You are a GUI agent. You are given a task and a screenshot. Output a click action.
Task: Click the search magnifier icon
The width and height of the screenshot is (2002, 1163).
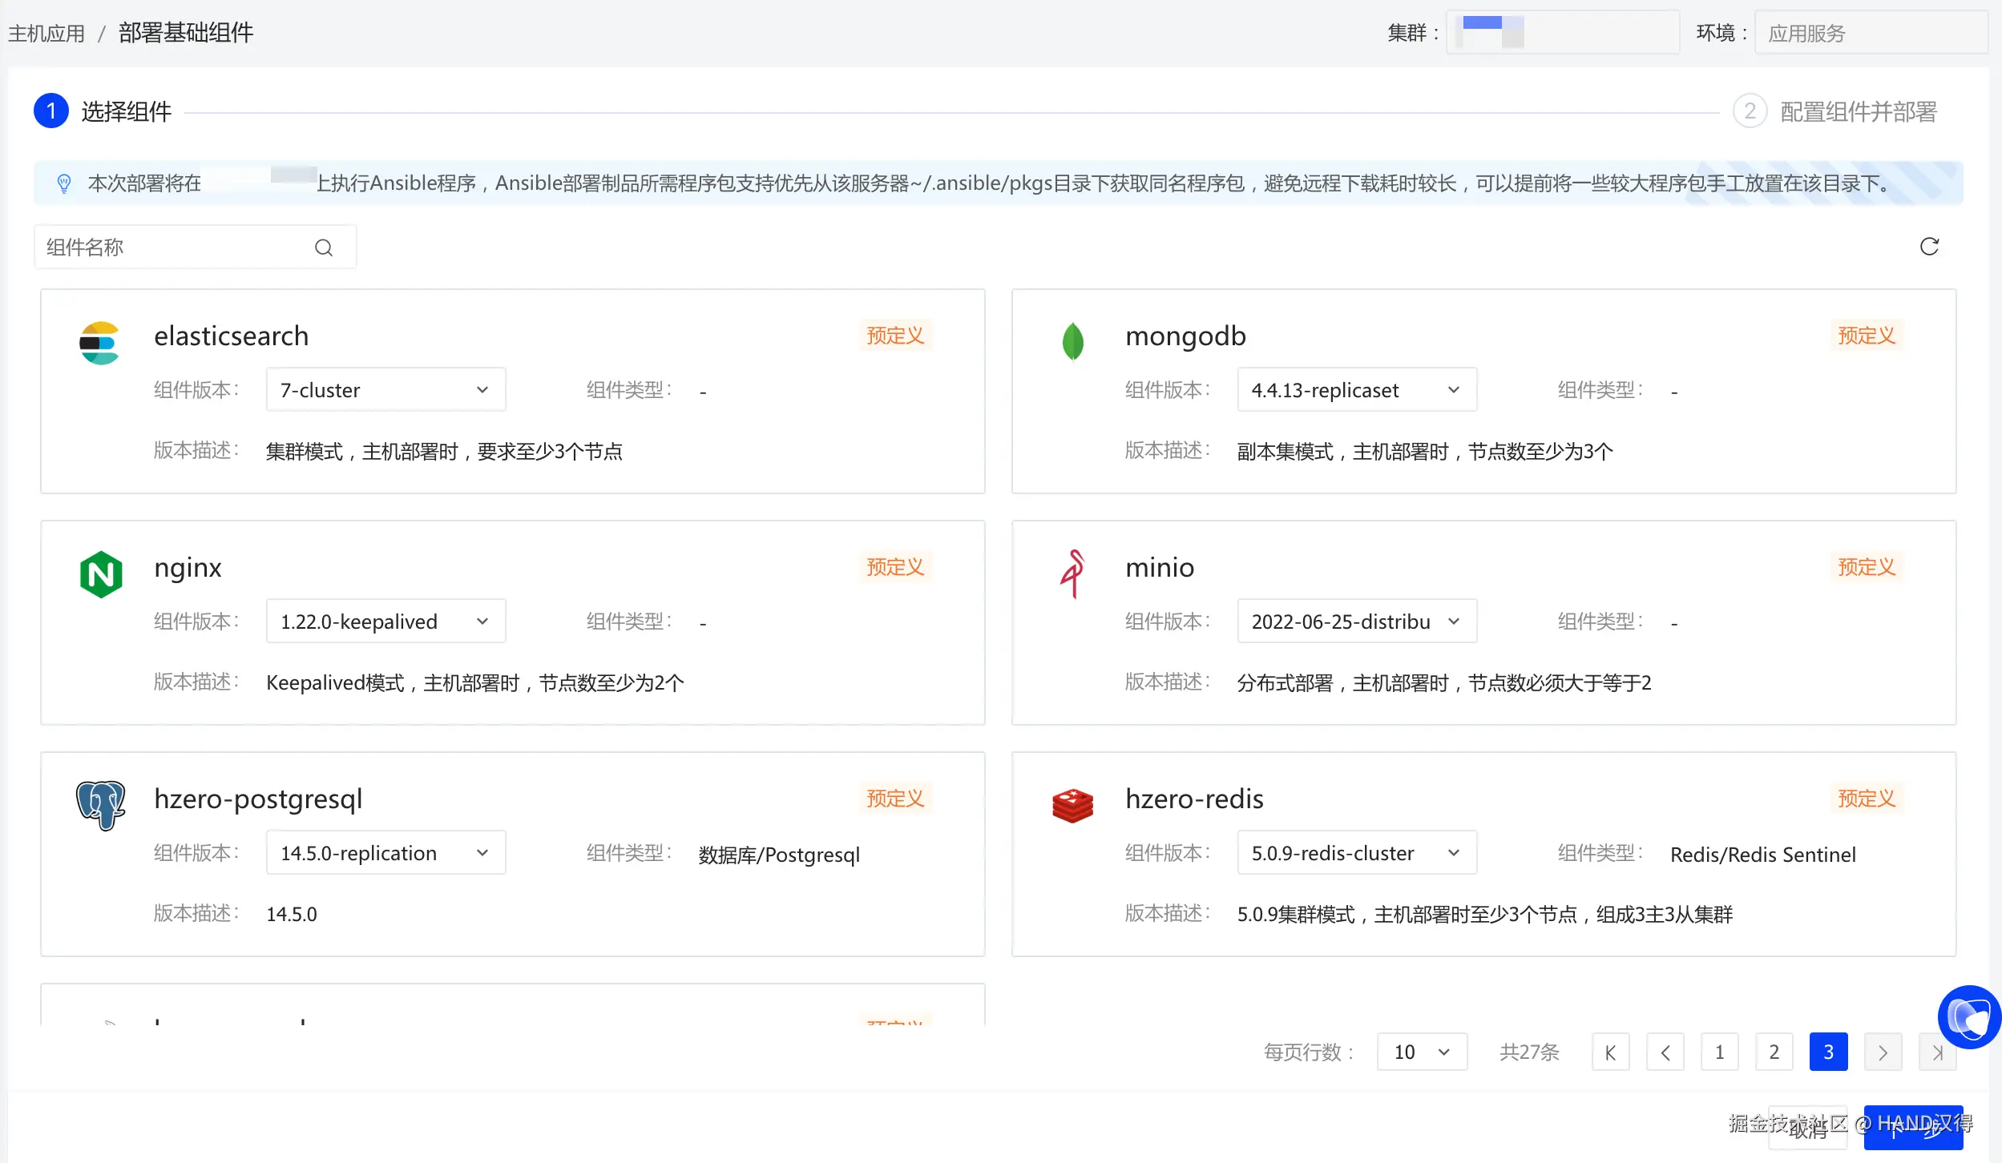click(x=324, y=247)
